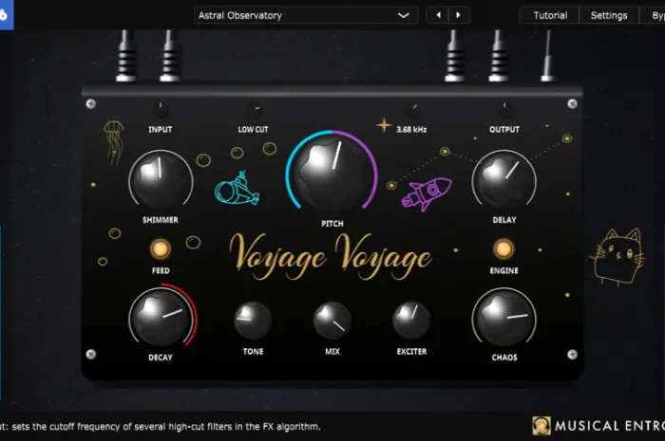Image resolution: width=665 pixels, height=441 pixels.
Task: Click the INPUT label
Action: [161, 130]
